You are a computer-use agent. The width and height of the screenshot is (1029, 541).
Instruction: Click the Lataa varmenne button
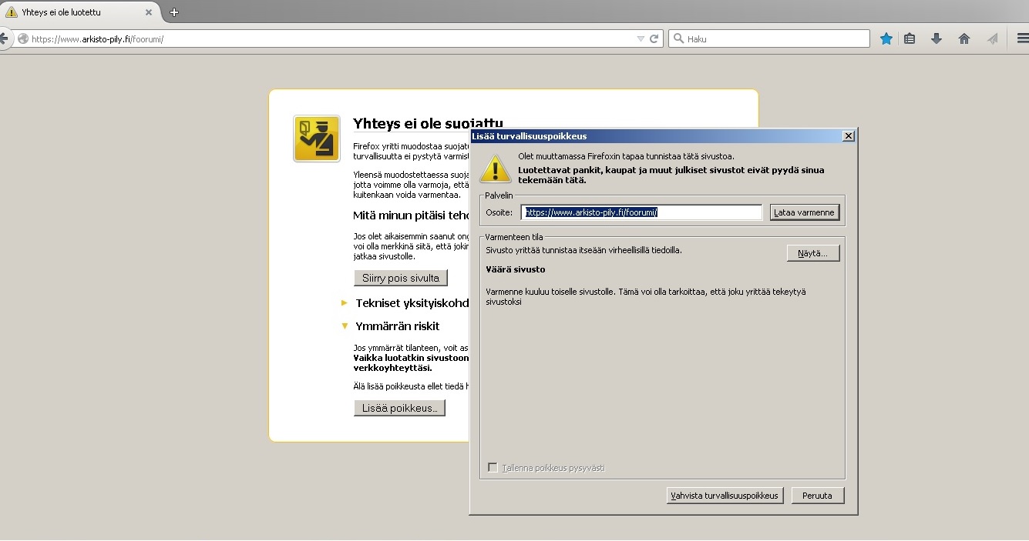click(804, 212)
